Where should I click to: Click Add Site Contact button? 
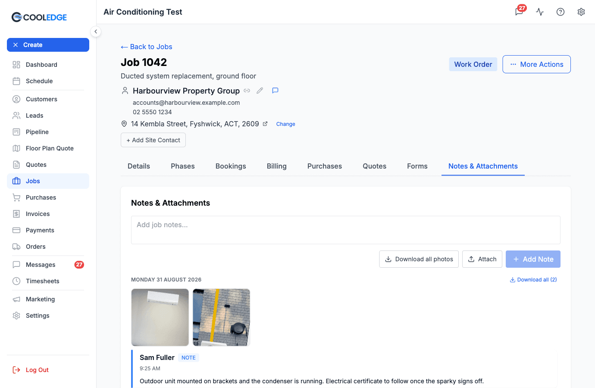[153, 140]
